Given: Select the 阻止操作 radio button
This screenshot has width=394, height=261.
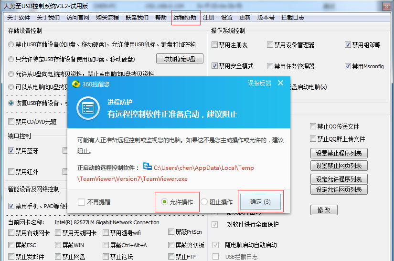Looking at the screenshot, I should 204,202.
